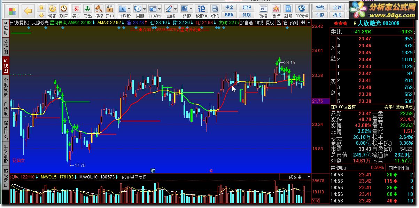This screenshot has height=208, width=419.
Task: Click the 资金 button
Action: pyautogui.click(x=229, y=7)
